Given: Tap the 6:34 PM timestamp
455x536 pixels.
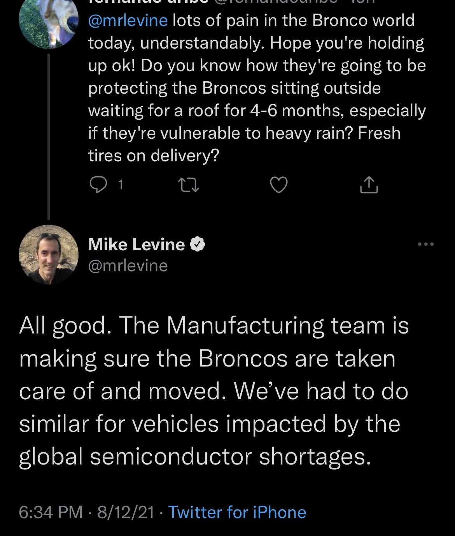Looking at the screenshot, I should point(51,512).
